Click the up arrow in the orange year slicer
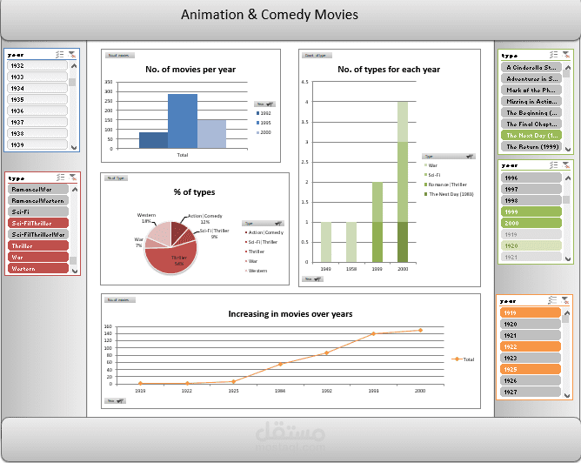The width and height of the screenshot is (581, 463). click(x=566, y=312)
